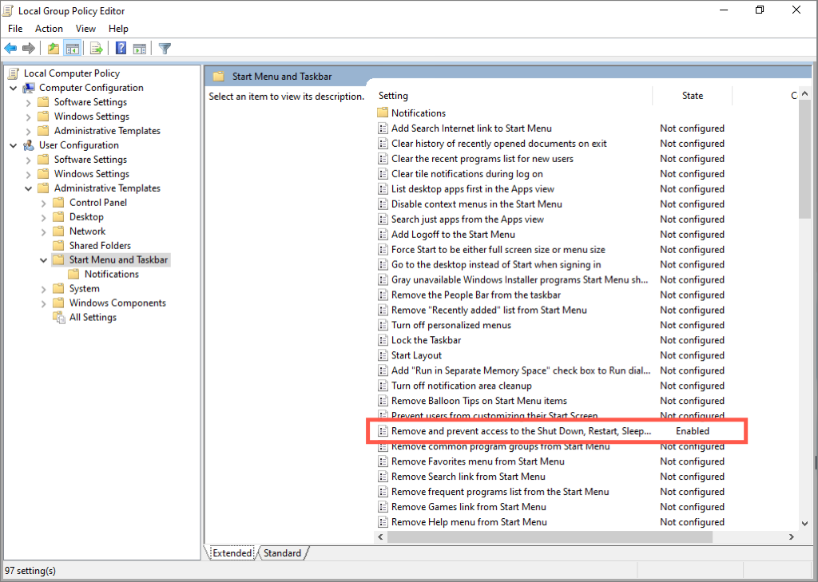Click the vertical scrollbar up arrow
This screenshot has width=818, height=582.
(805, 94)
